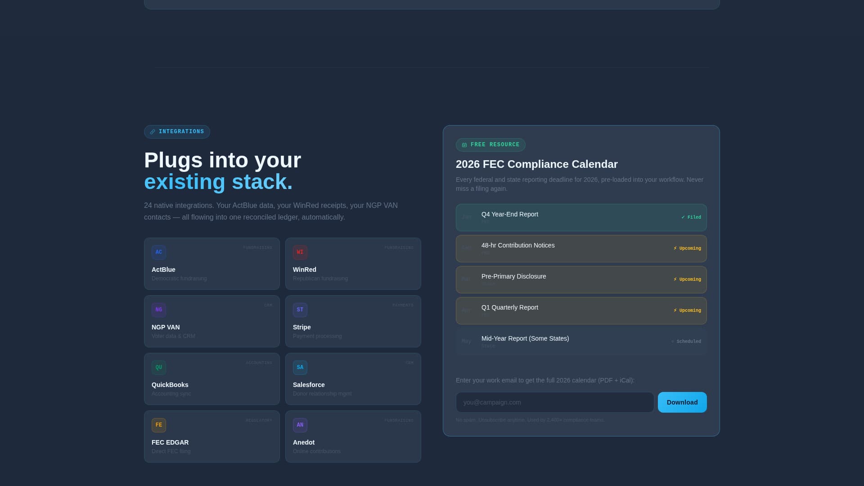Click the lightning icon on 48-hr Contribution Notices
The height and width of the screenshot is (486, 864).
[x=675, y=248]
